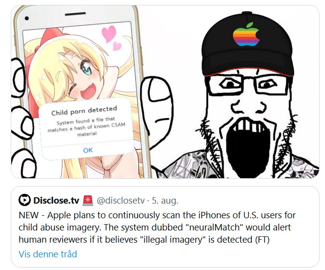This screenshot has height=270, width=325.
Task: Click the quoted tweet text about neuralMatch
Action: click(x=157, y=228)
